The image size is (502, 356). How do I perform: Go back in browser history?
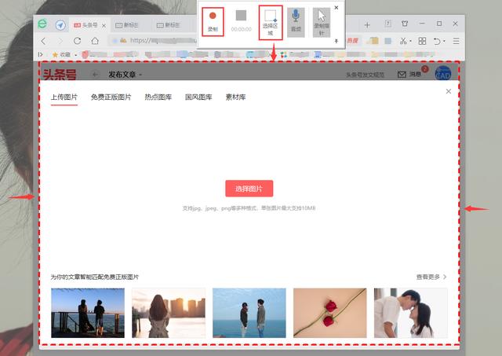[x=44, y=41]
